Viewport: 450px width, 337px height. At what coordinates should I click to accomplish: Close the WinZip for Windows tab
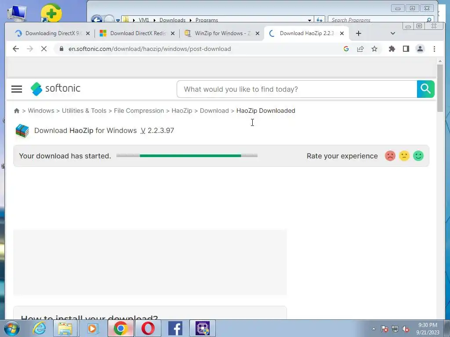click(258, 33)
